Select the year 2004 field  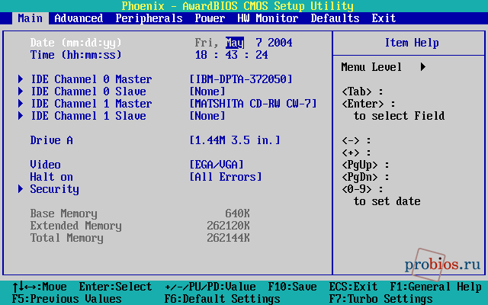click(x=280, y=43)
